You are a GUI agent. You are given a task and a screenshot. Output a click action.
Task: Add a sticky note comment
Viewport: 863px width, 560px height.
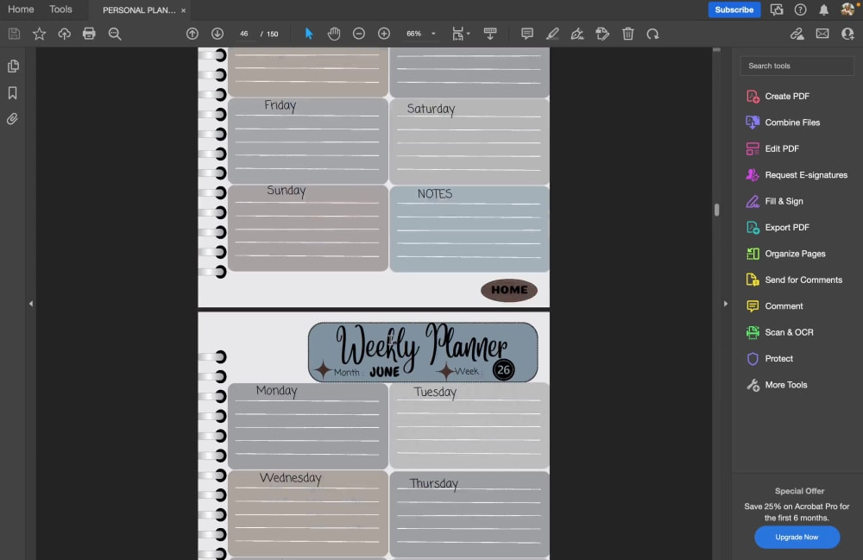(x=526, y=35)
